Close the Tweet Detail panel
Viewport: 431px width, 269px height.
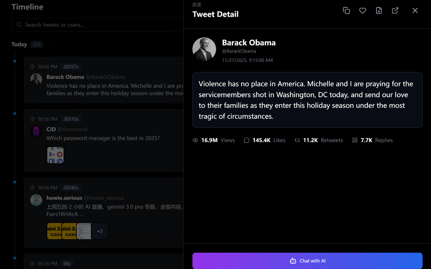point(415,10)
